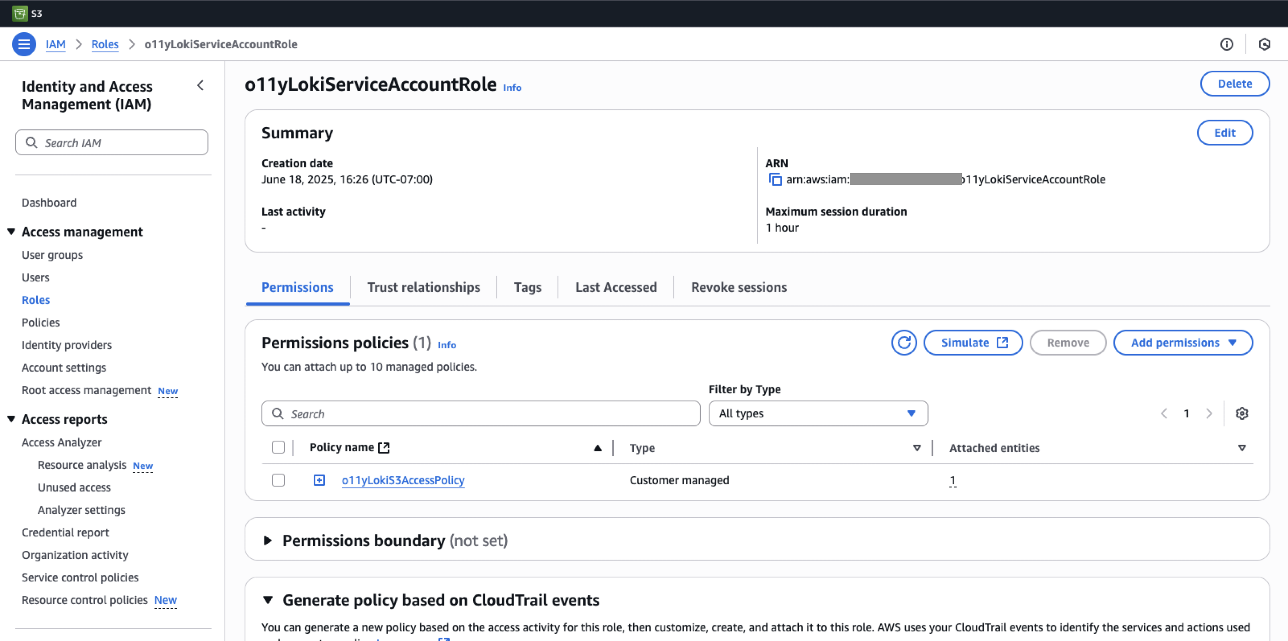Click the Customer managed type cell
The width and height of the screenshot is (1288, 641).
click(679, 480)
